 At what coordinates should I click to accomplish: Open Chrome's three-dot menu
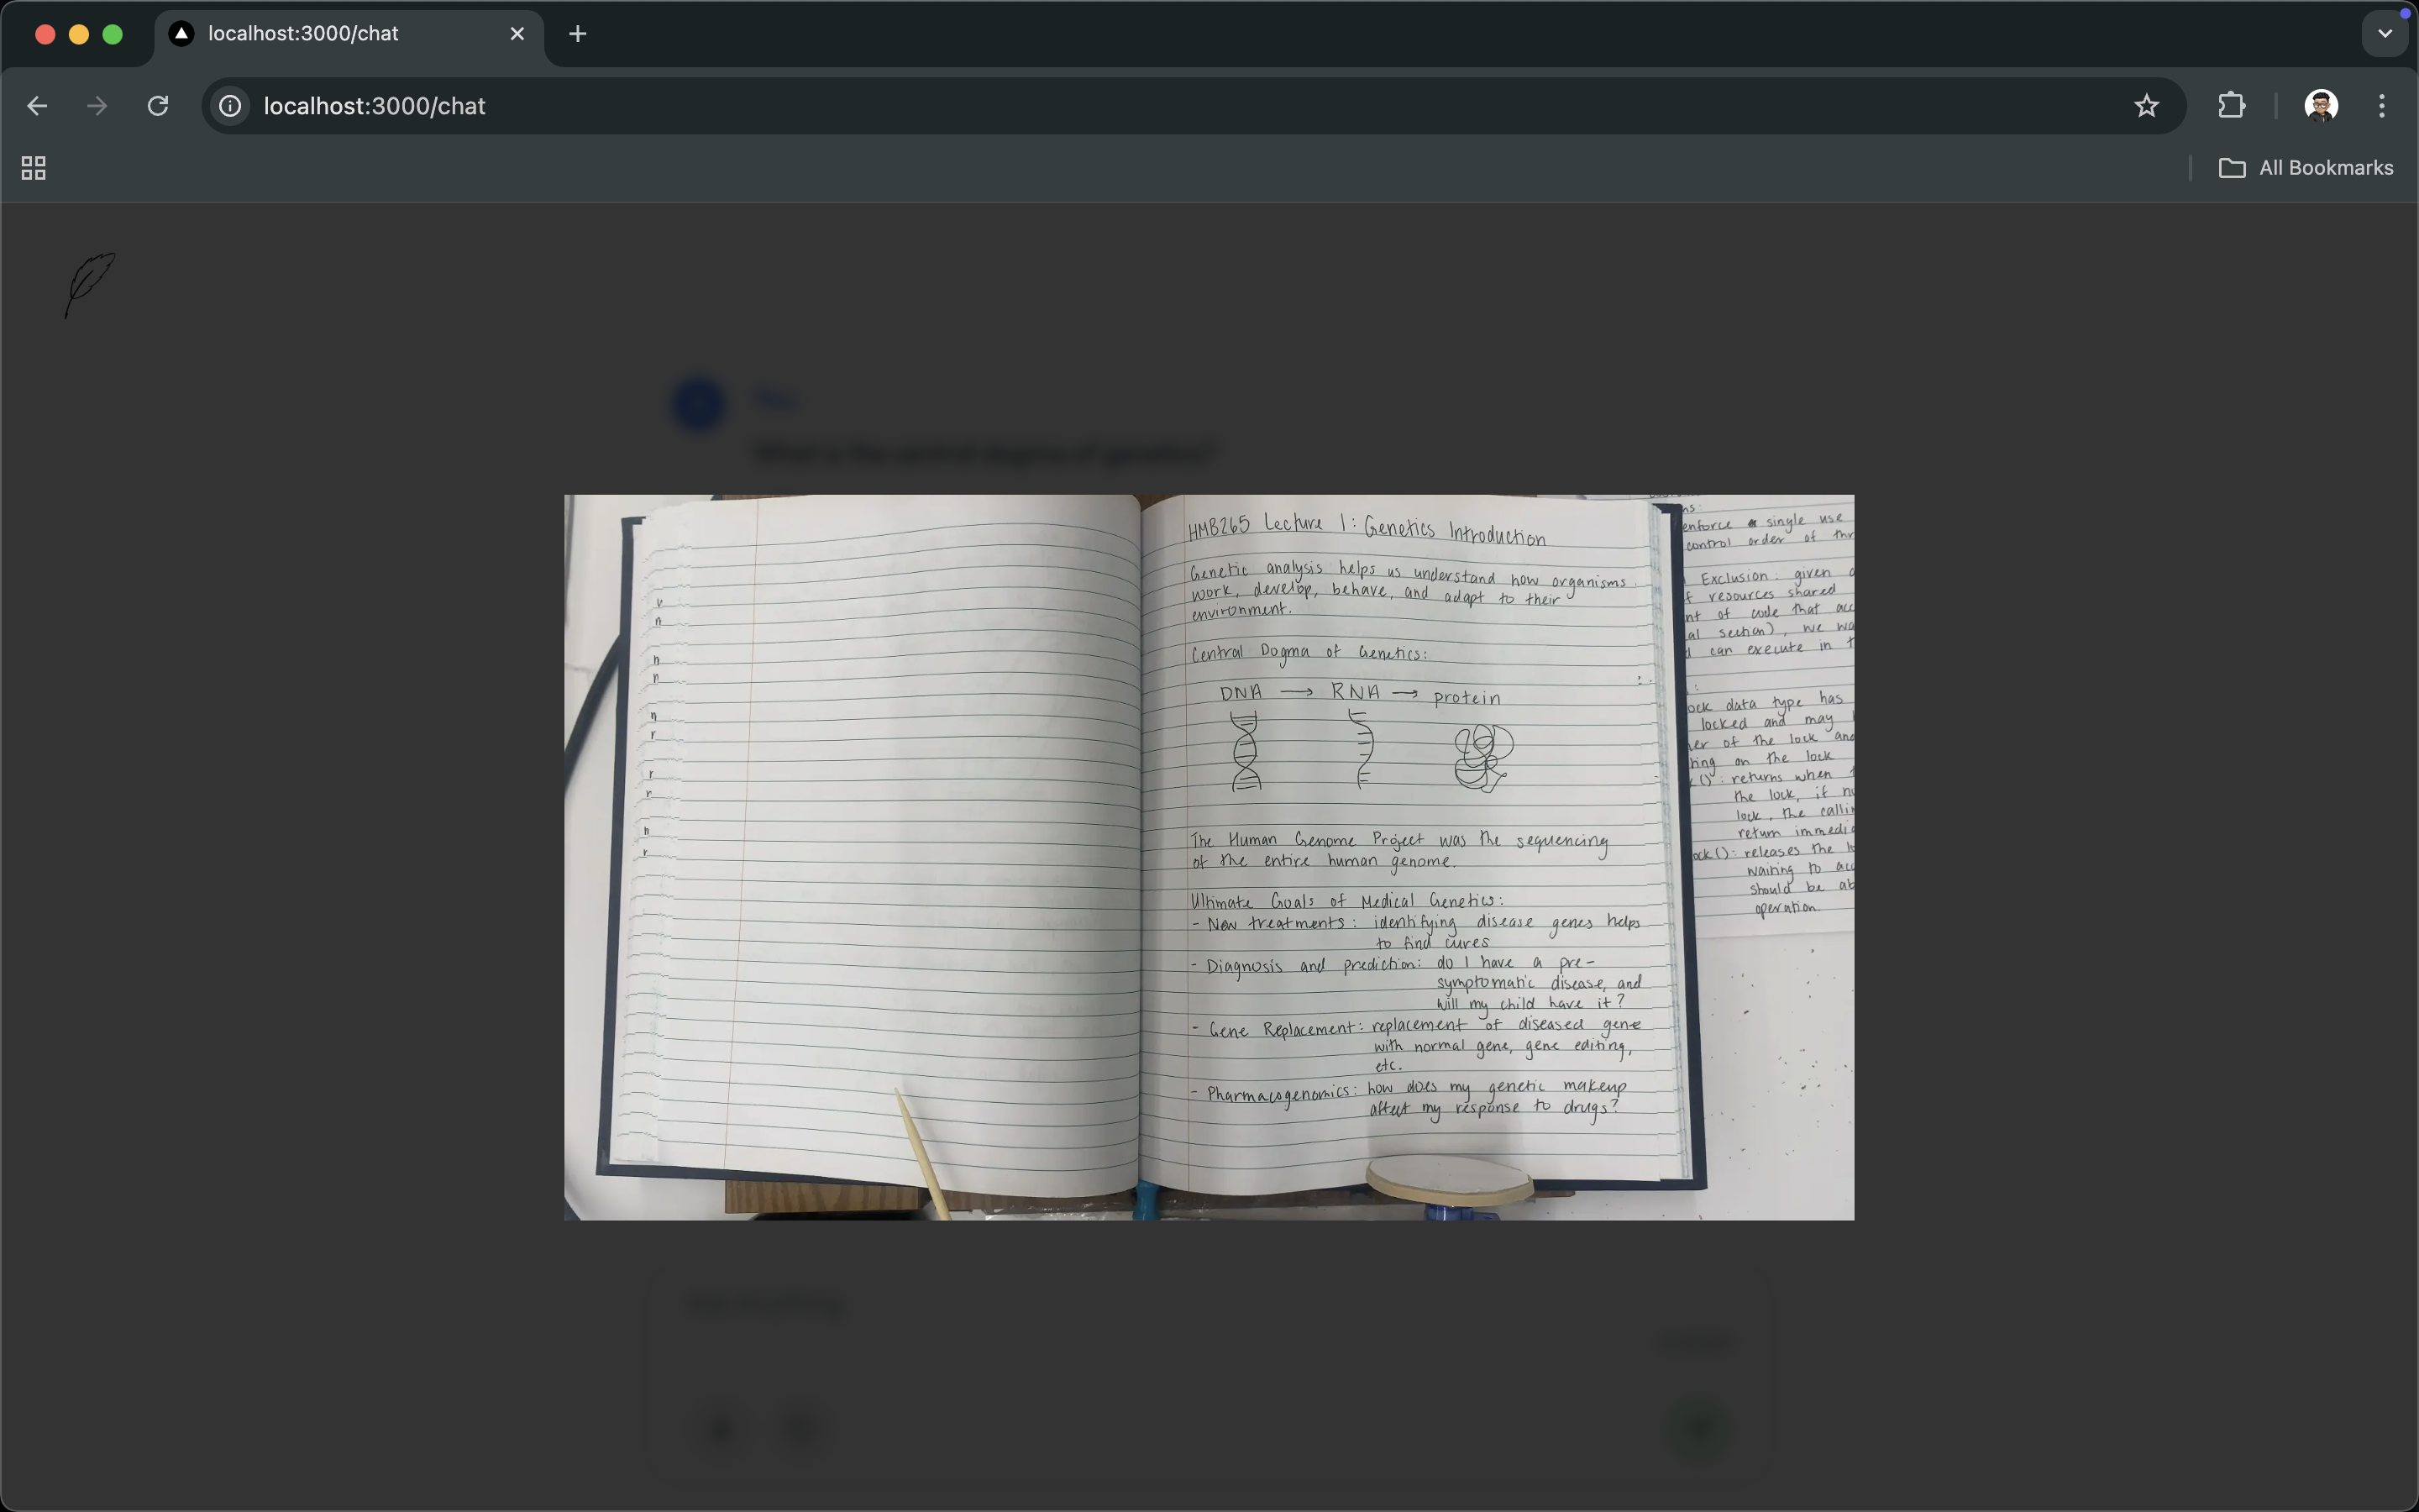pos(2382,106)
